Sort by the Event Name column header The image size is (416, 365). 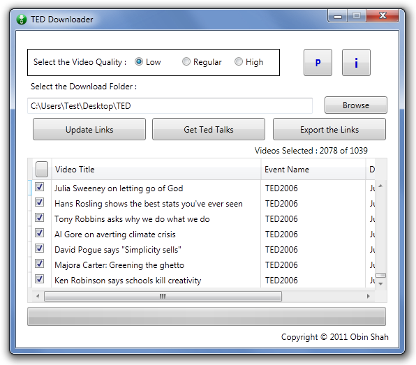tap(313, 169)
